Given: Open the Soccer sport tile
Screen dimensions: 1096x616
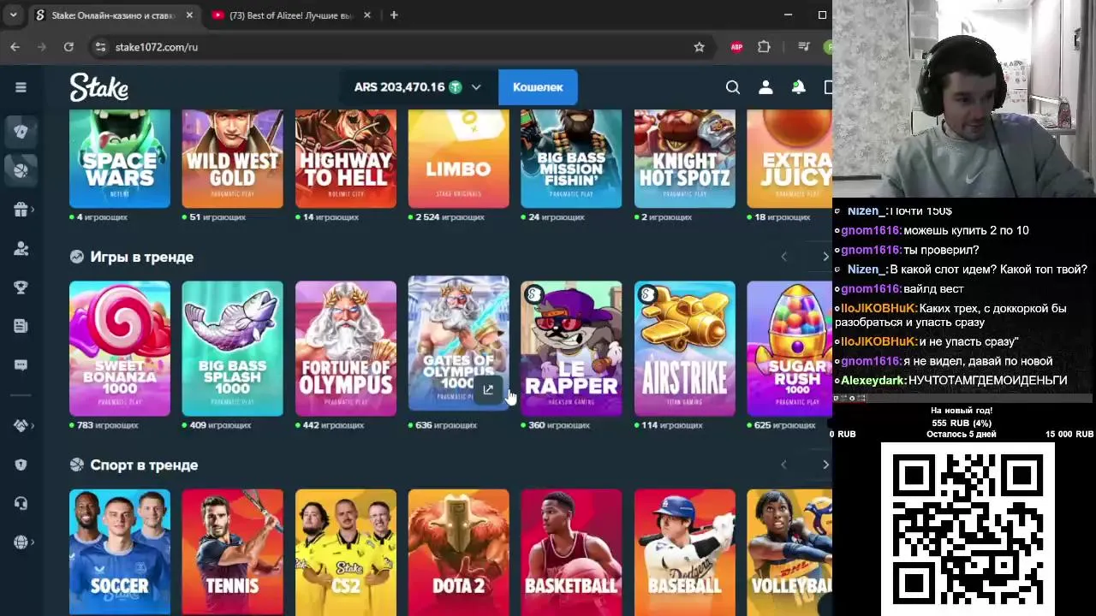Looking at the screenshot, I should (120, 552).
